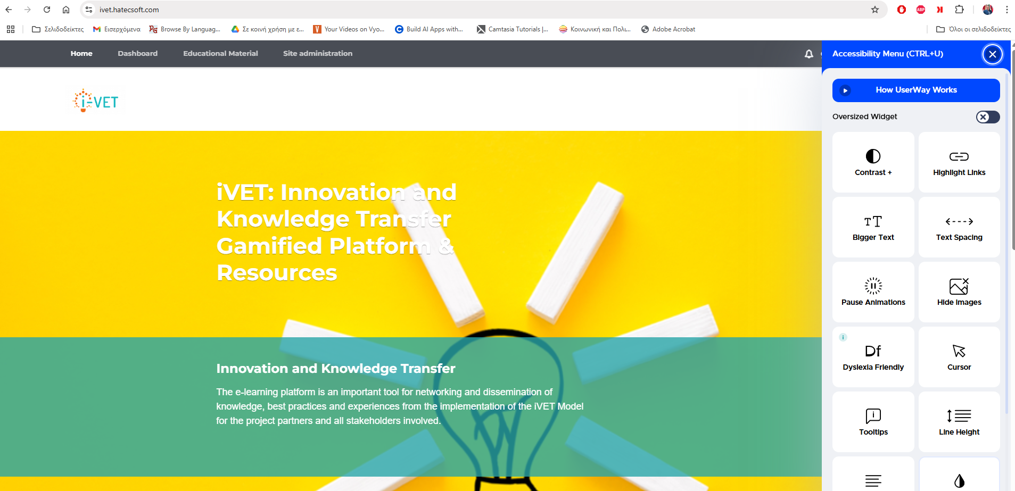The image size is (1015, 491).
Task: Enable the Line Height option
Action: coord(959,422)
